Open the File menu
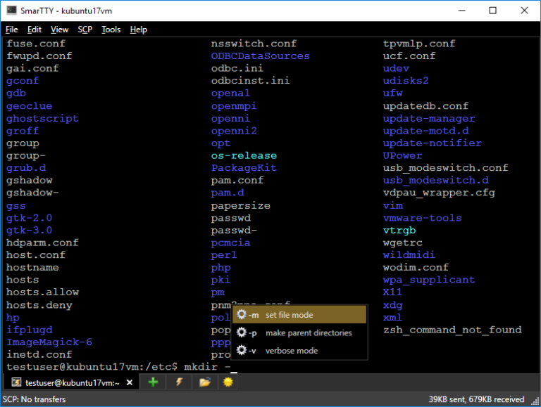This screenshot has width=541, height=407. 12,30
